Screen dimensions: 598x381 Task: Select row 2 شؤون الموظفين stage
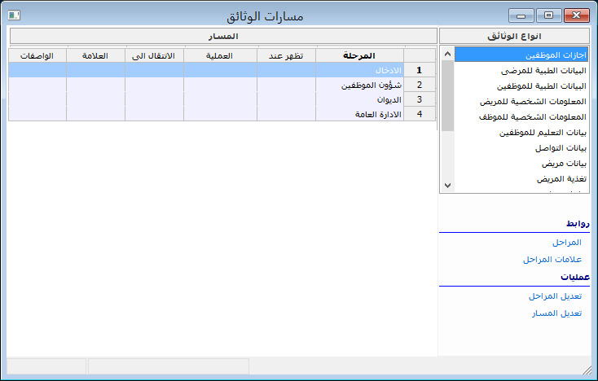click(x=358, y=85)
